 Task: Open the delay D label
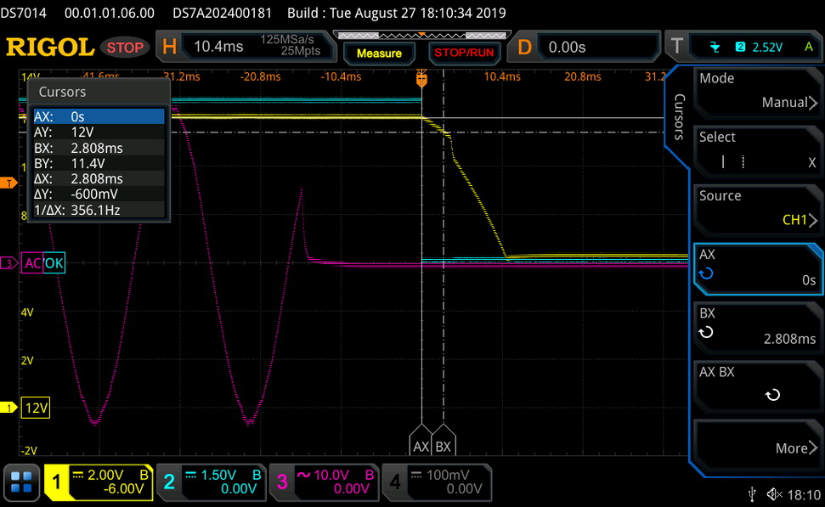pos(524,48)
